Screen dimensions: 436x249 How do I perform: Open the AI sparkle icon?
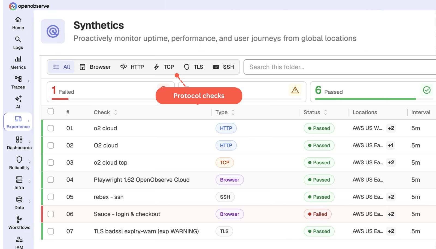click(x=18, y=99)
